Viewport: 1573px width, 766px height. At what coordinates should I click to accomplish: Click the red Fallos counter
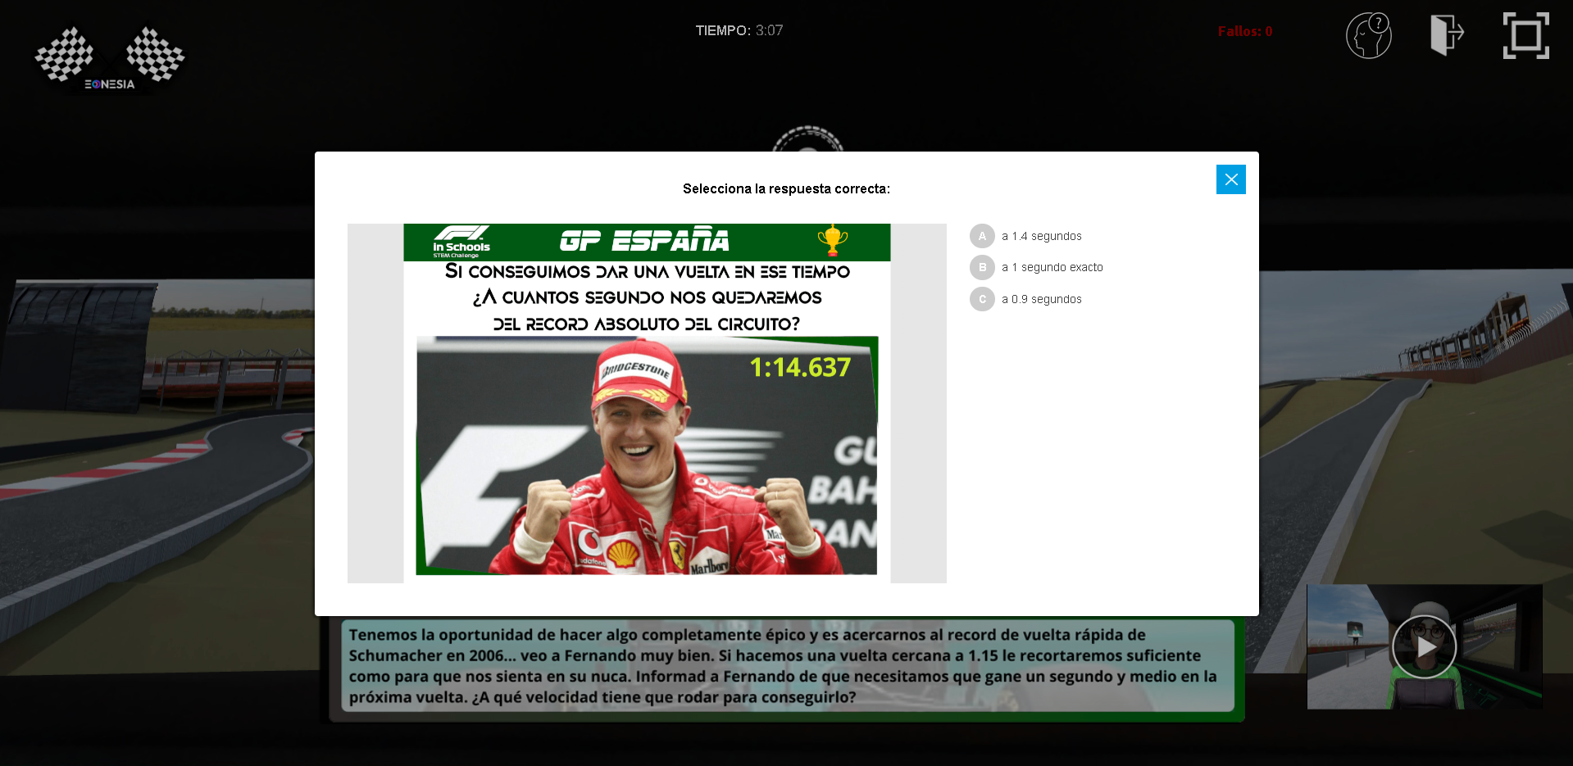coord(1244,31)
